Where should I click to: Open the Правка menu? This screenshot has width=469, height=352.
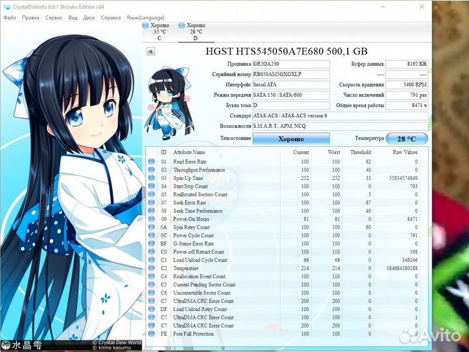pyautogui.click(x=30, y=18)
